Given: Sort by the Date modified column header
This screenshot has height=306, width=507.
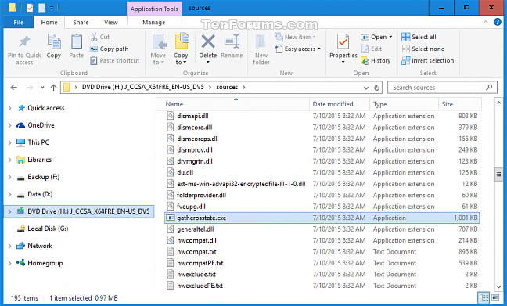Looking at the screenshot, I should tap(340, 104).
